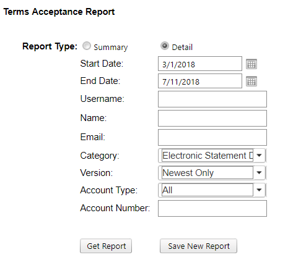Open the Start Date calendar picker
The width and height of the screenshot is (306, 268).
pyautogui.click(x=251, y=64)
